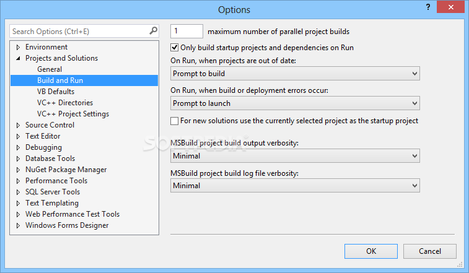Collapse the Projects and Solutions node
The height and width of the screenshot is (273, 469).
pyautogui.click(x=18, y=58)
